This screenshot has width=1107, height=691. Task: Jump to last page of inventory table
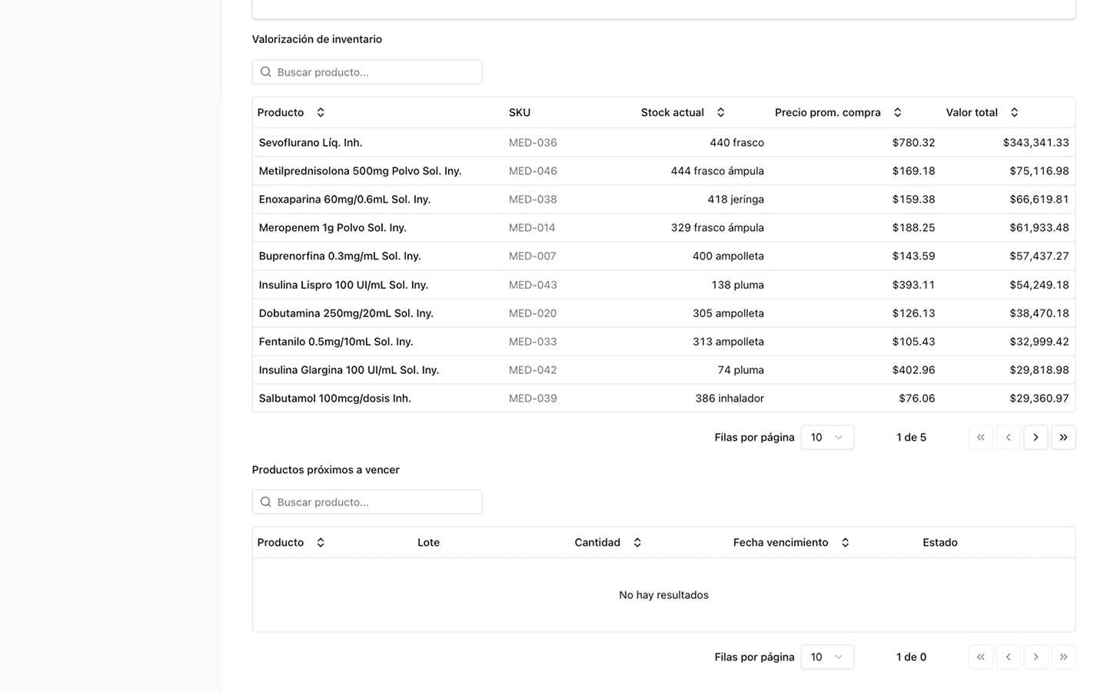(1063, 438)
